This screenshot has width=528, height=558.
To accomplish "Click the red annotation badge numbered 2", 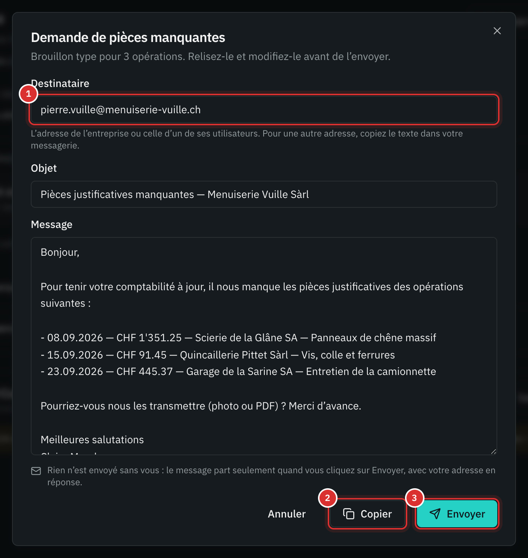I will (x=327, y=498).
